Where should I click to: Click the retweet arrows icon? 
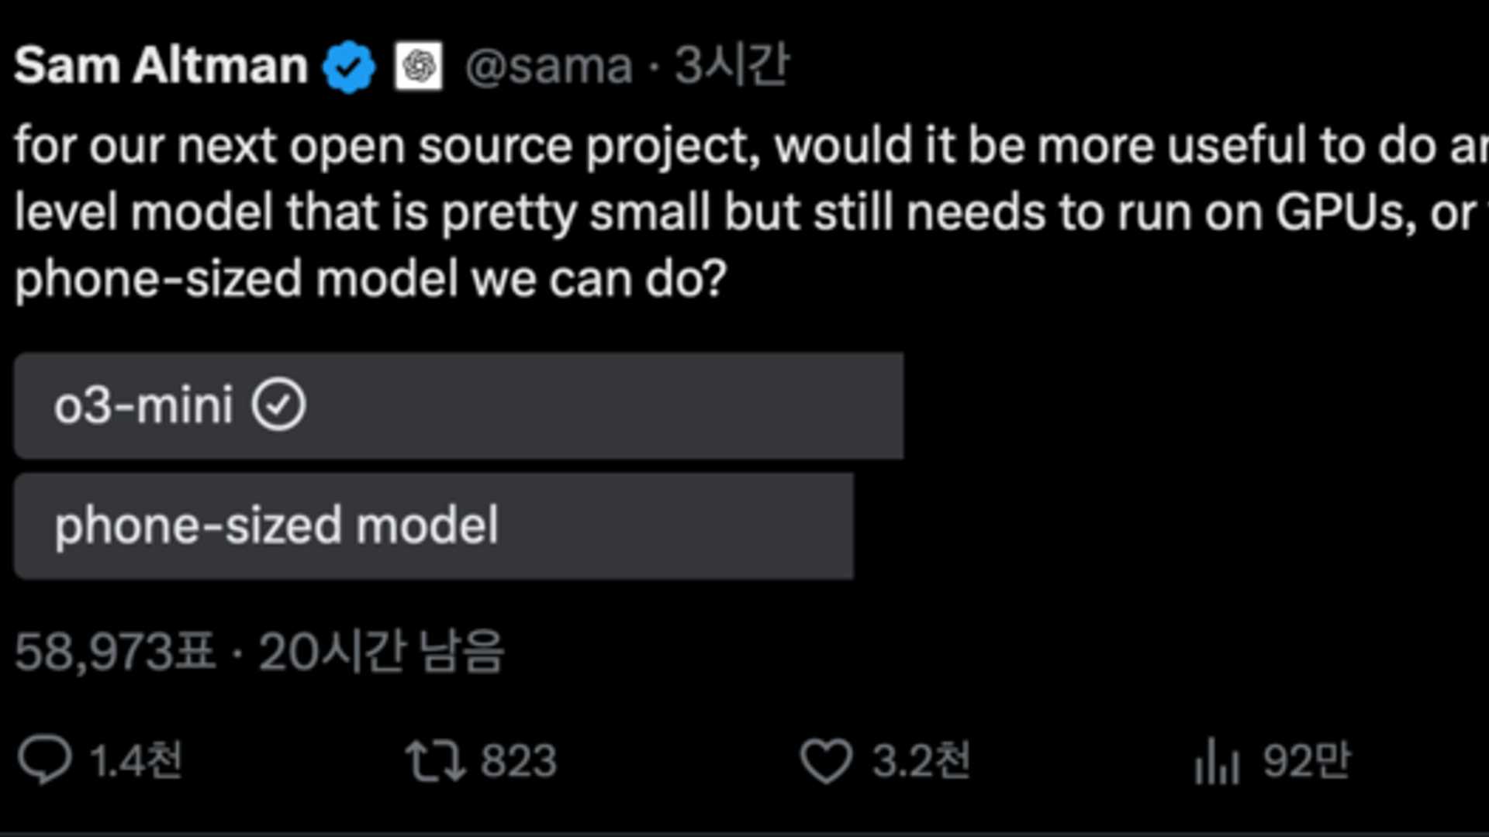[x=435, y=760]
